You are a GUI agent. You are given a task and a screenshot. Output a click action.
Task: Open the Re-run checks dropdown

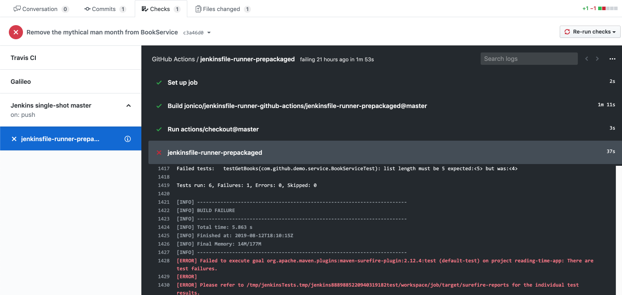(590, 32)
